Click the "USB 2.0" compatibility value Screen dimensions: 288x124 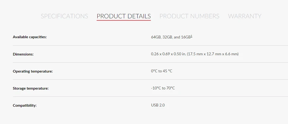[x=158, y=105]
